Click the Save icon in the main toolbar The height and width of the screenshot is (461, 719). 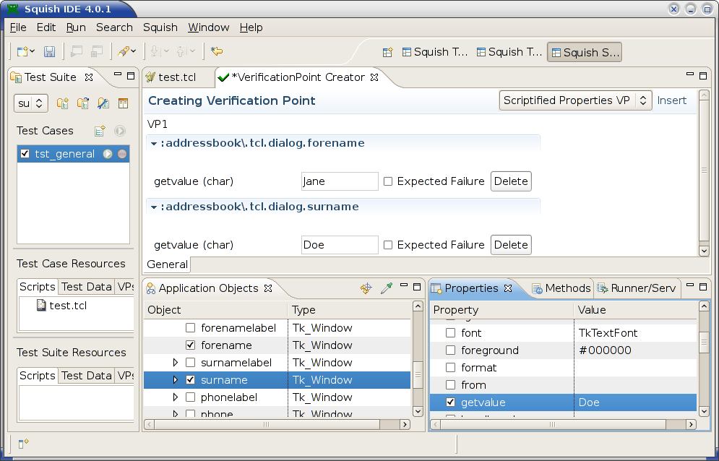coord(50,51)
